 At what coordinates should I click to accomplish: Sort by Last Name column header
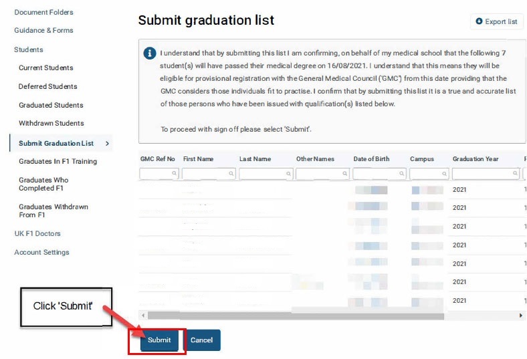pyautogui.click(x=255, y=159)
